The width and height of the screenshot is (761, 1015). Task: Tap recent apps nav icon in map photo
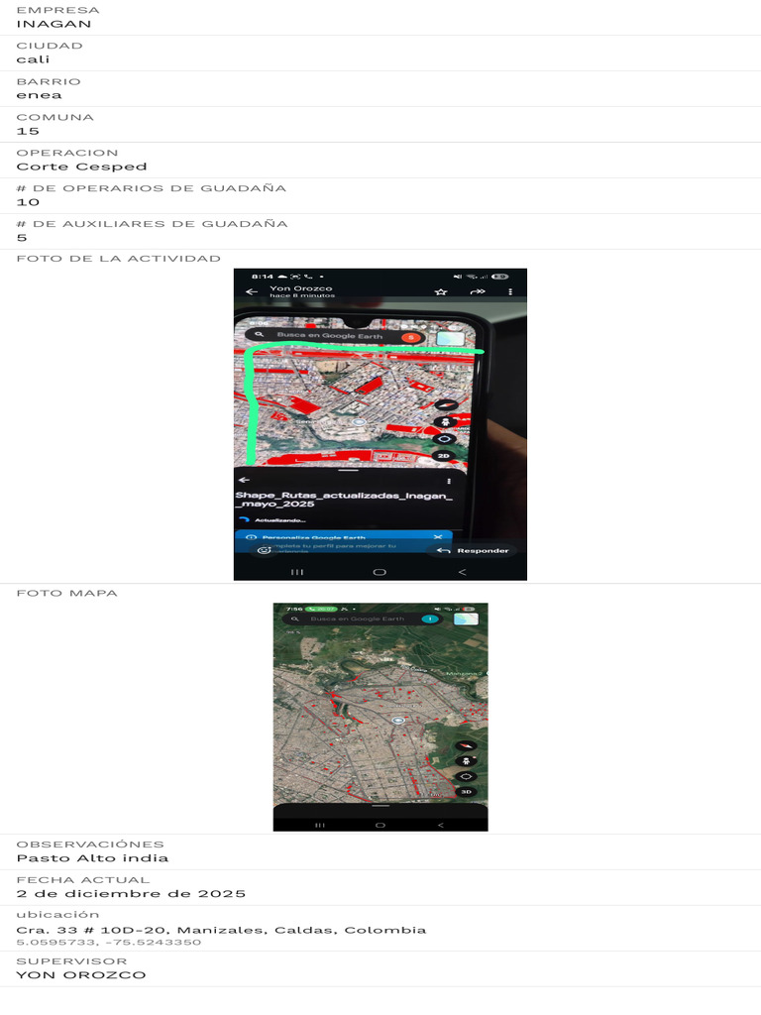320,825
